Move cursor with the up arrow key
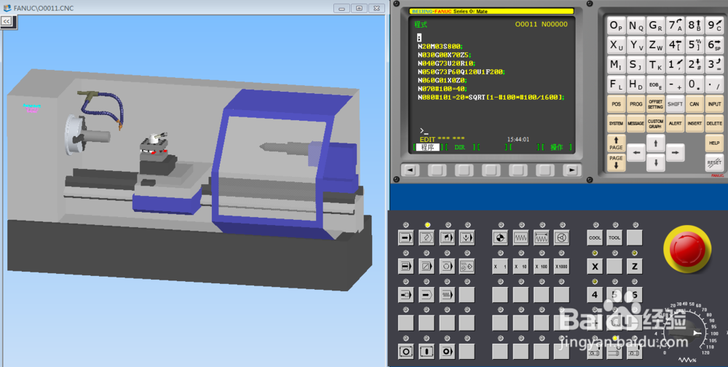Screen dimensions: 728x367 pos(656,143)
